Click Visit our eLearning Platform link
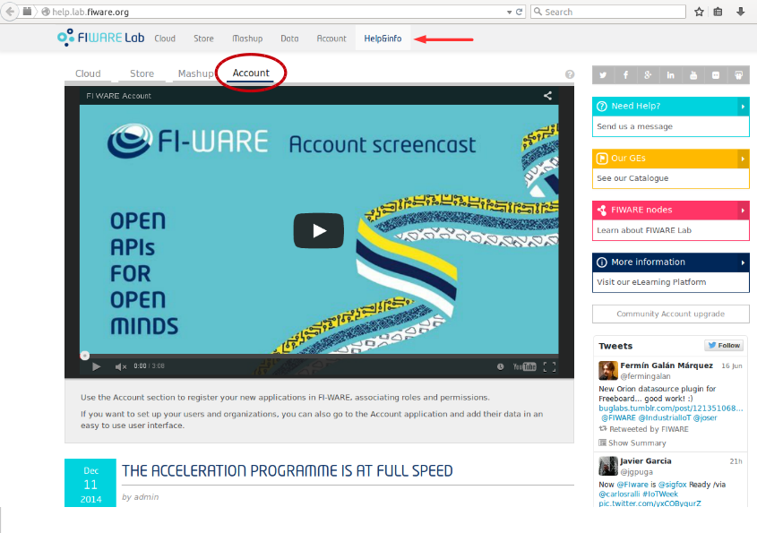 point(651,282)
